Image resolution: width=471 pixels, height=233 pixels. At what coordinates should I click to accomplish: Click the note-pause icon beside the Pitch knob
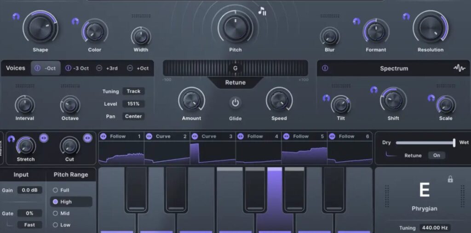coord(262,11)
